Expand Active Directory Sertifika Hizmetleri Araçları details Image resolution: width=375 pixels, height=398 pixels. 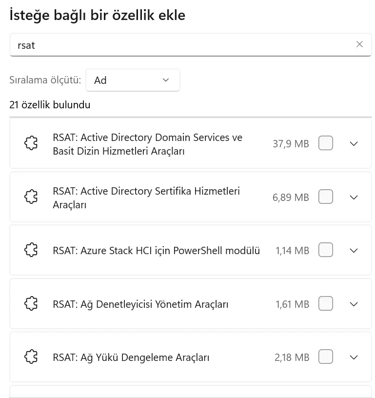coord(354,197)
